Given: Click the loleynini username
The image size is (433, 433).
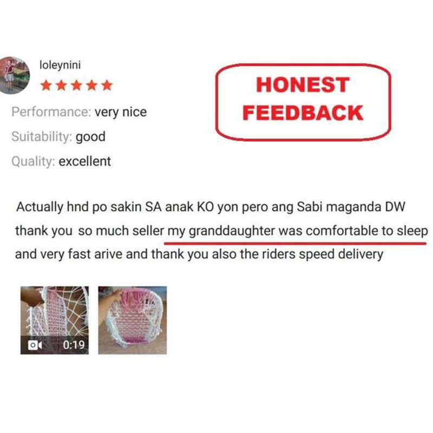Looking at the screenshot, I should (60, 65).
